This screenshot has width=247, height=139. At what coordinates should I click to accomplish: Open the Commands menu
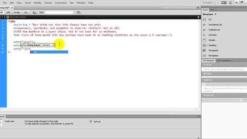61,3
